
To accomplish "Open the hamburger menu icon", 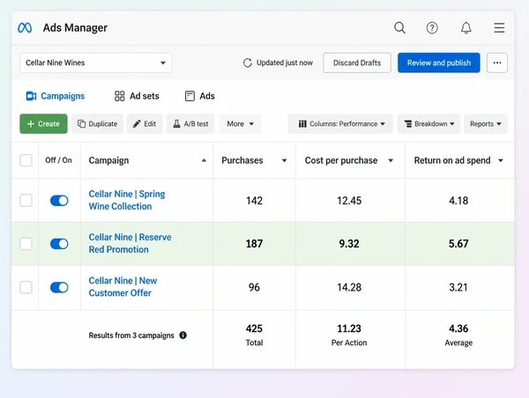I will (499, 27).
